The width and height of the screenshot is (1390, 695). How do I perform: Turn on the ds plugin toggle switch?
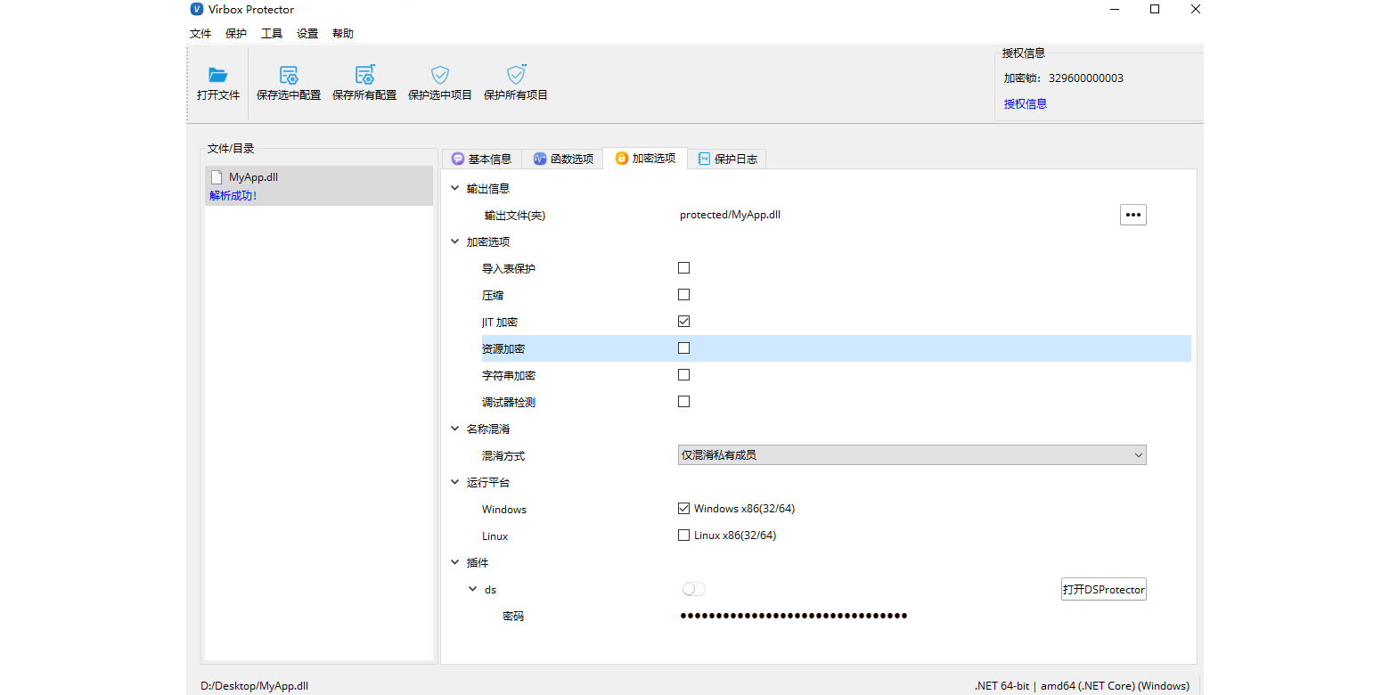(693, 589)
